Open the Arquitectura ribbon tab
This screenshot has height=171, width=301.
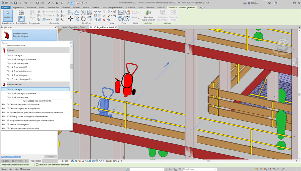click(18, 7)
